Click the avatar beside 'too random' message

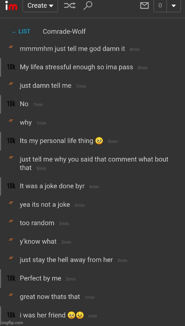pos(11,221)
